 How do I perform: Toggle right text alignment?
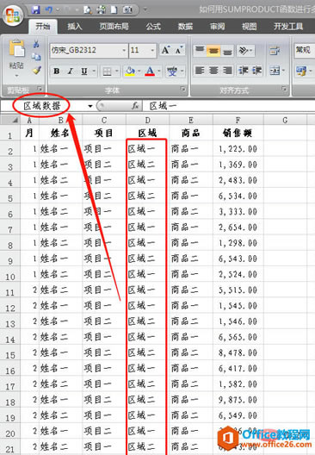pos(228,71)
